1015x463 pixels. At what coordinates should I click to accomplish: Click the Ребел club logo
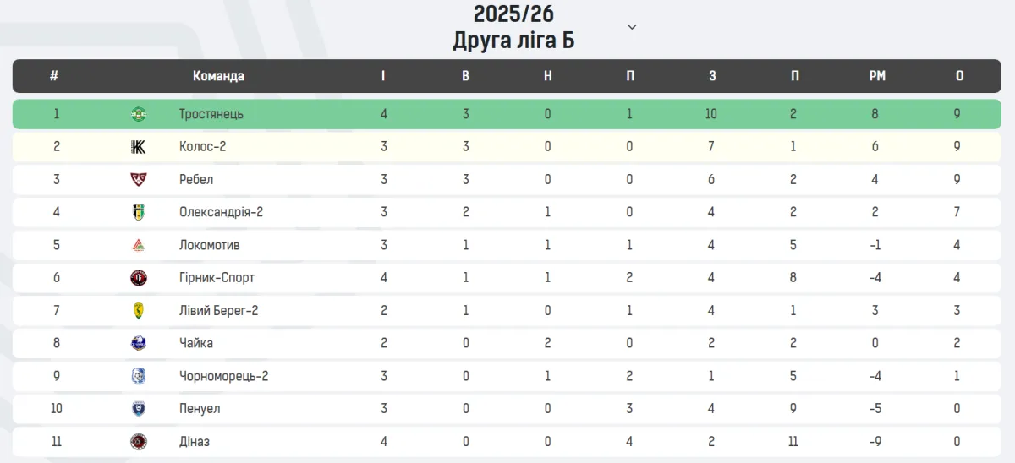138,179
